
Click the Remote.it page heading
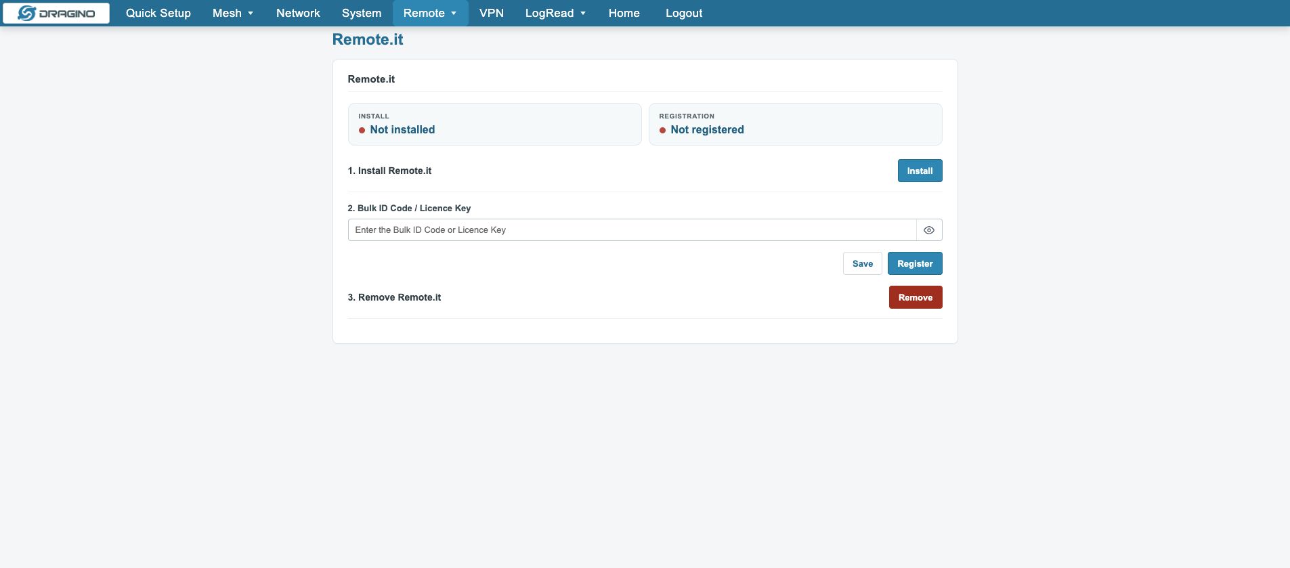[368, 39]
